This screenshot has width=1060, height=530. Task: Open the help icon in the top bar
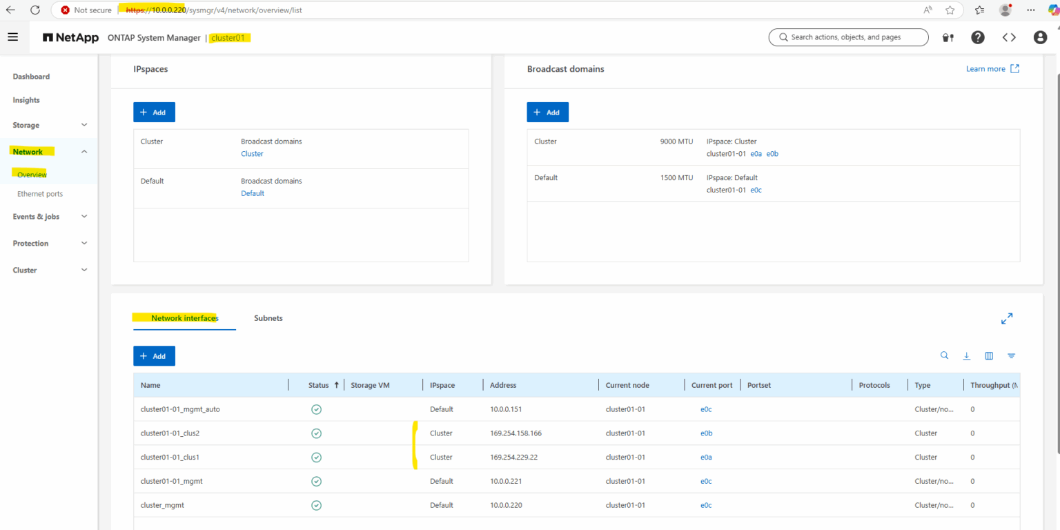point(978,37)
